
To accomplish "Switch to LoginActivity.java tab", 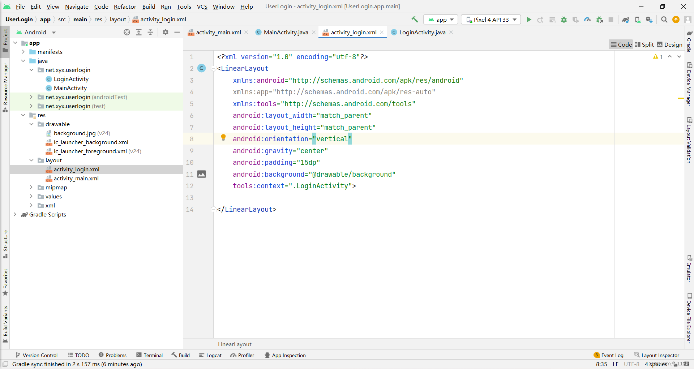I will click(422, 32).
